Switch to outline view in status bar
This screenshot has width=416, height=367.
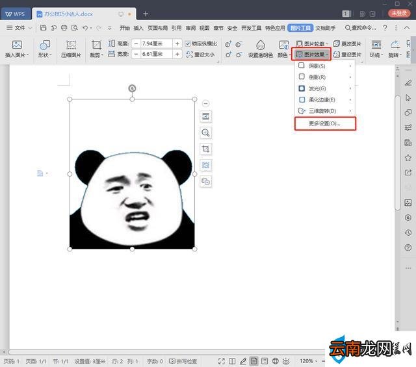point(265,361)
